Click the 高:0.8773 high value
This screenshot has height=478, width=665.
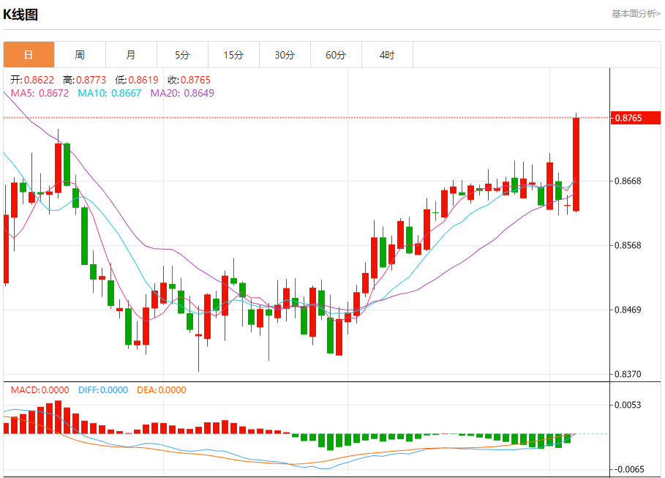[x=84, y=80]
